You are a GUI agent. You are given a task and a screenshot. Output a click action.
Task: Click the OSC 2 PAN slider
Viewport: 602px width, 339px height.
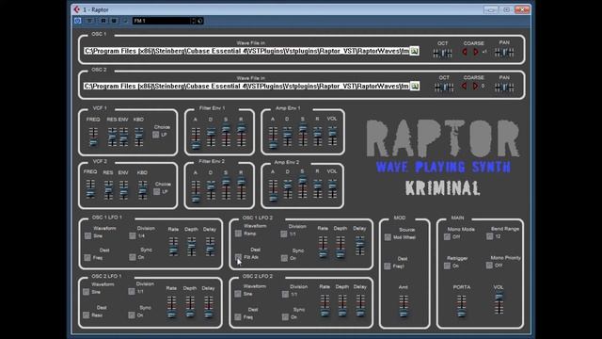pyautogui.click(x=504, y=88)
